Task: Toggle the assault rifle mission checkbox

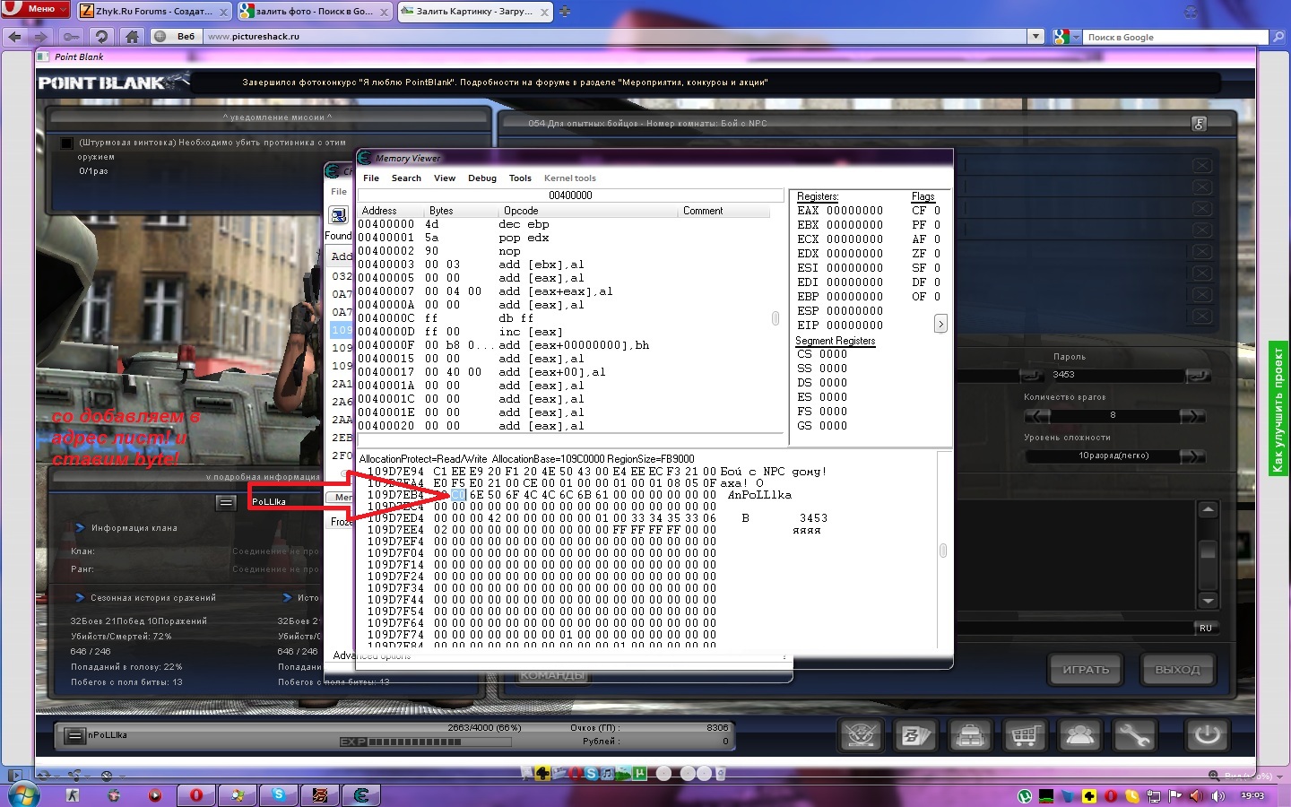Action: coord(66,143)
